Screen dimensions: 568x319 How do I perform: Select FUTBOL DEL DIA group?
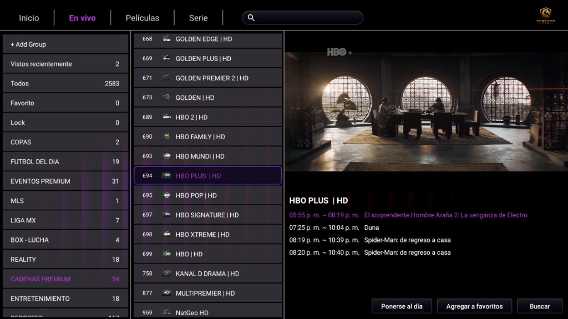pos(65,161)
